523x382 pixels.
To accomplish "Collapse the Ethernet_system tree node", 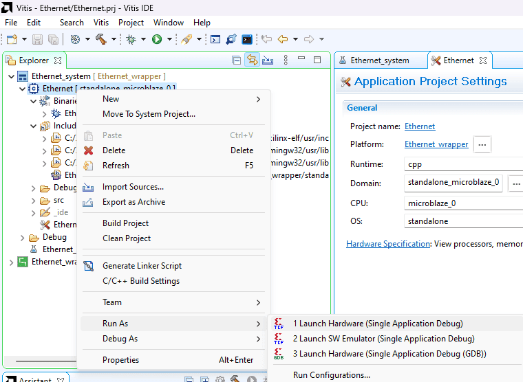I will pyautogui.click(x=11, y=76).
